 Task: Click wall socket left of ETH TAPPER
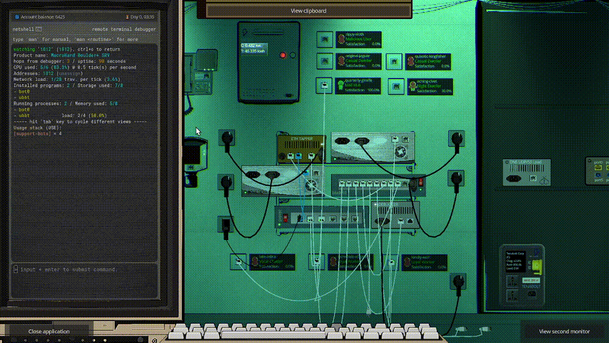tap(227, 138)
